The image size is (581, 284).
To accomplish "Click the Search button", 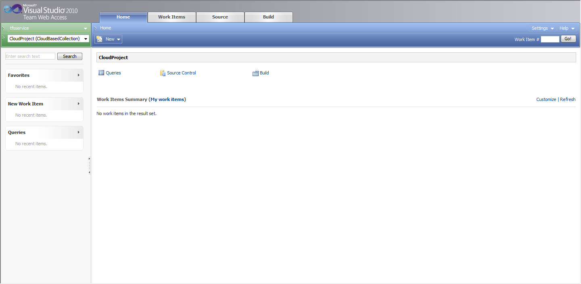I will [70, 56].
